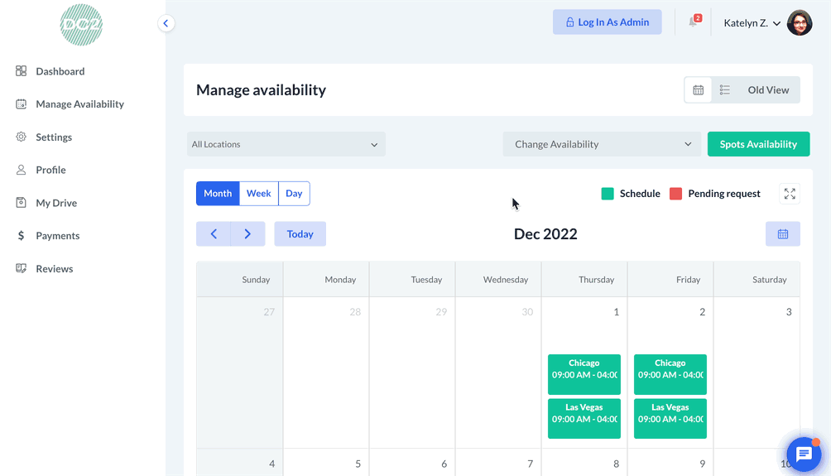Expand the Change Availability dropdown
This screenshot has height=476, width=831.
602,144
